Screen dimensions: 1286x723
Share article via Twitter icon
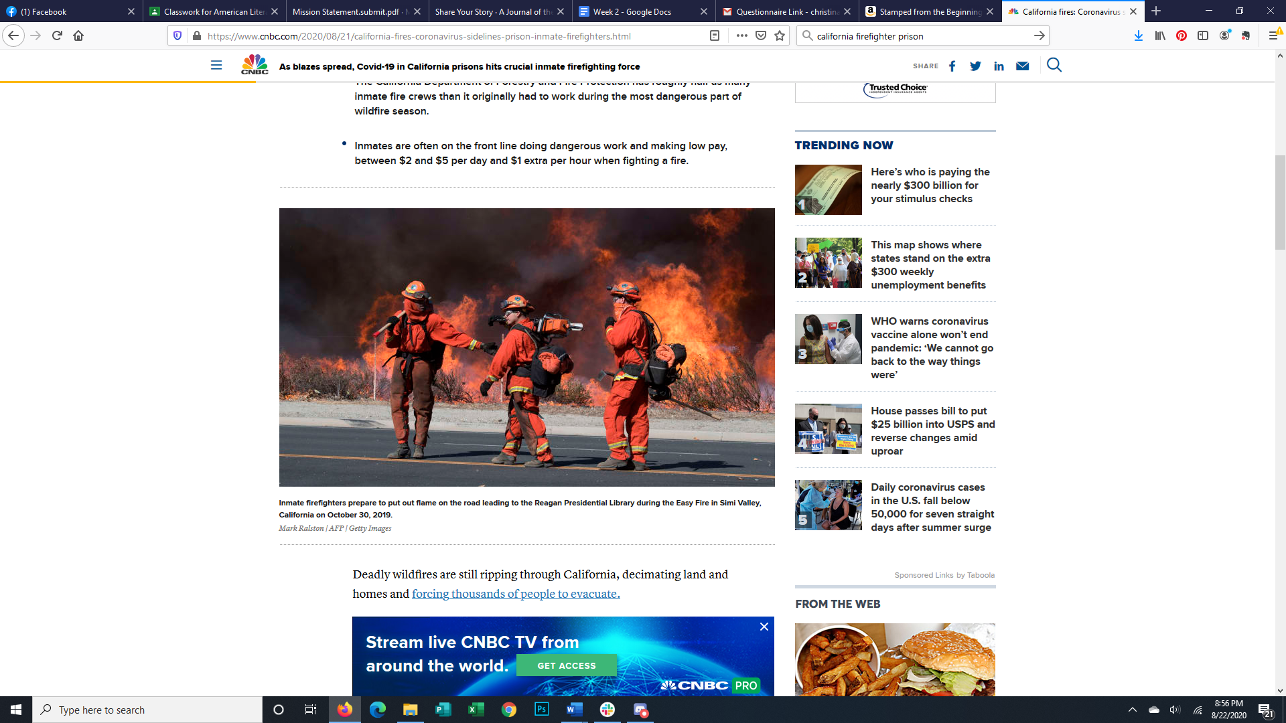975,66
